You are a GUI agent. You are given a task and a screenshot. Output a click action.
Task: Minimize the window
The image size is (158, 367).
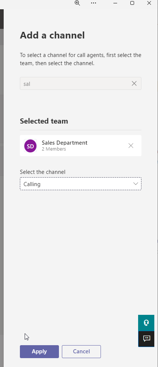click(x=115, y=3)
